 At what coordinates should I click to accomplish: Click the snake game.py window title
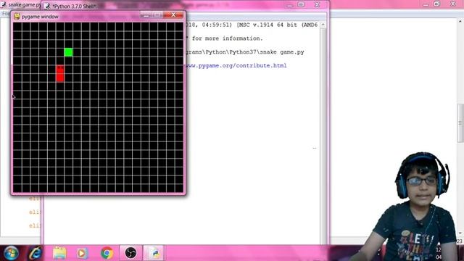pyautogui.click(x=24, y=5)
